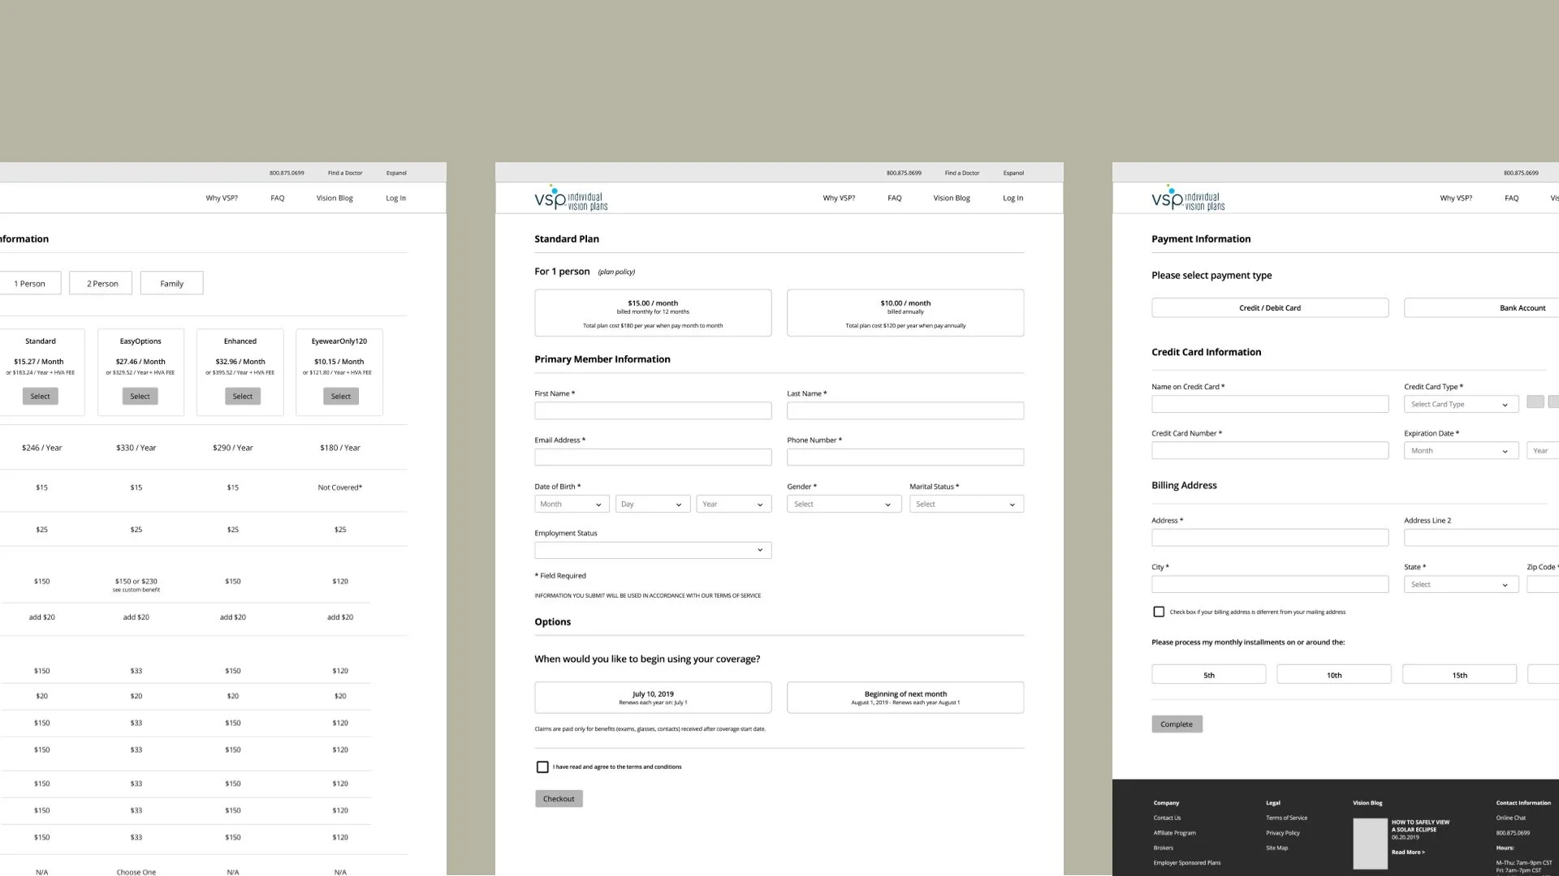Image resolution: width=1559 pixels, height=876 pixels.
Task: Click the Email Address input field
Action: [x=653, y=457]
